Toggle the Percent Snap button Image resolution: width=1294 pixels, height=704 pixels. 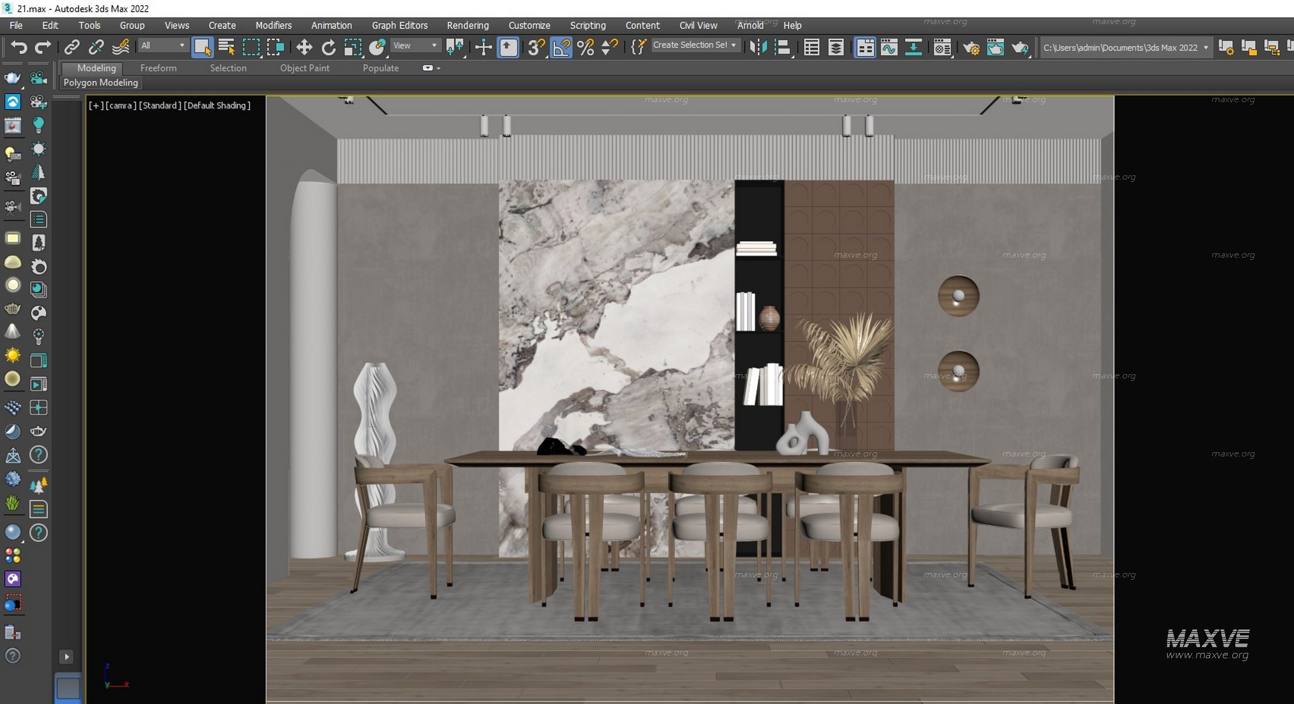[585, 47]
